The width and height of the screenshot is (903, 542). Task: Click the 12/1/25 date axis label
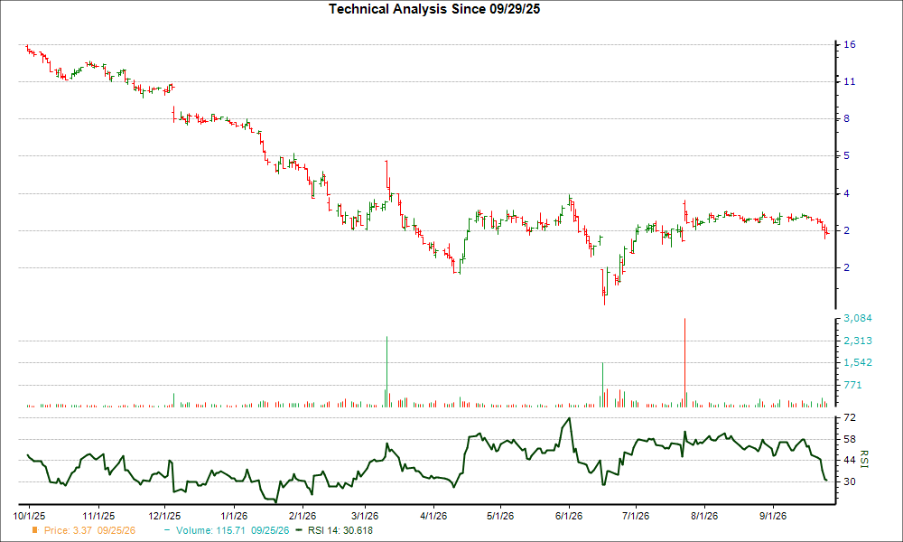(x=165, y=516)
